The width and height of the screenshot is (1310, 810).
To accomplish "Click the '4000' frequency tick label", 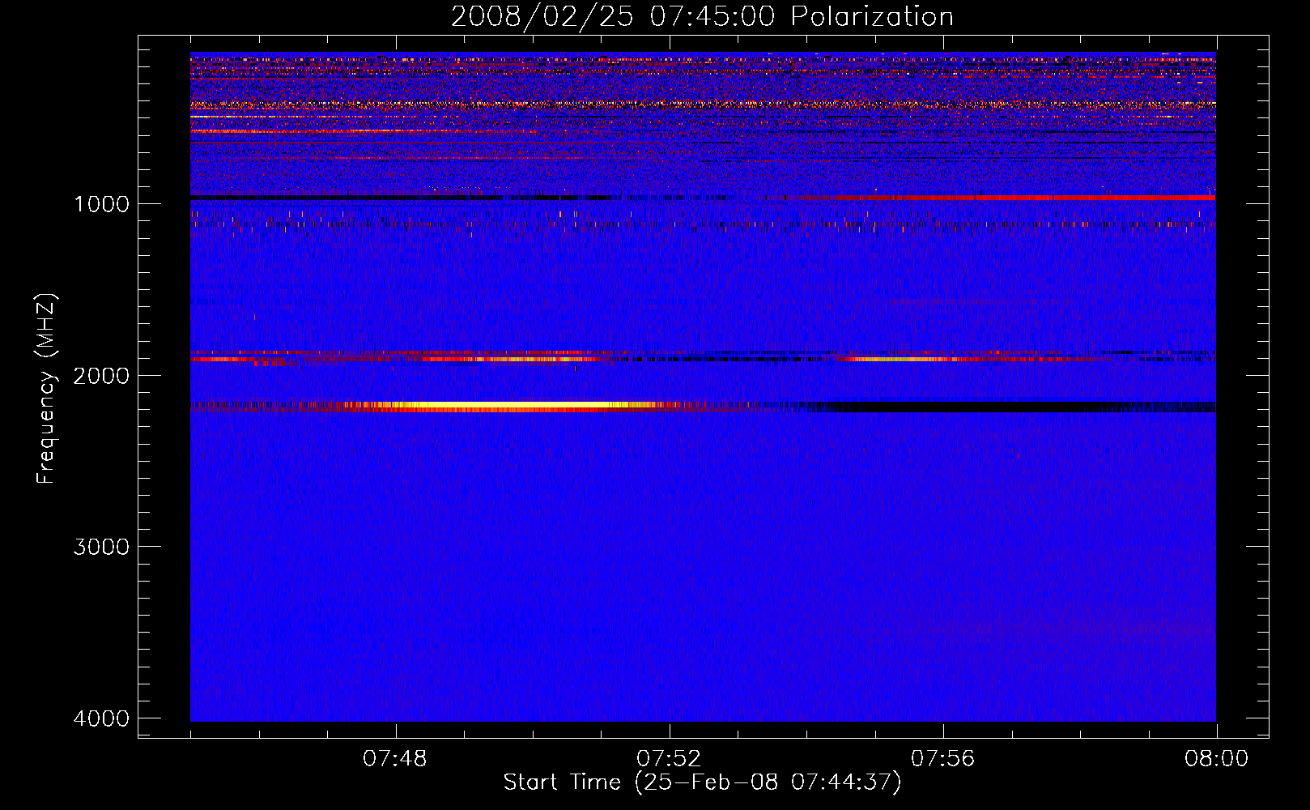I will point(101,718).
